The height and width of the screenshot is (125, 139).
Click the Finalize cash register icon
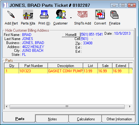(114, 15)
